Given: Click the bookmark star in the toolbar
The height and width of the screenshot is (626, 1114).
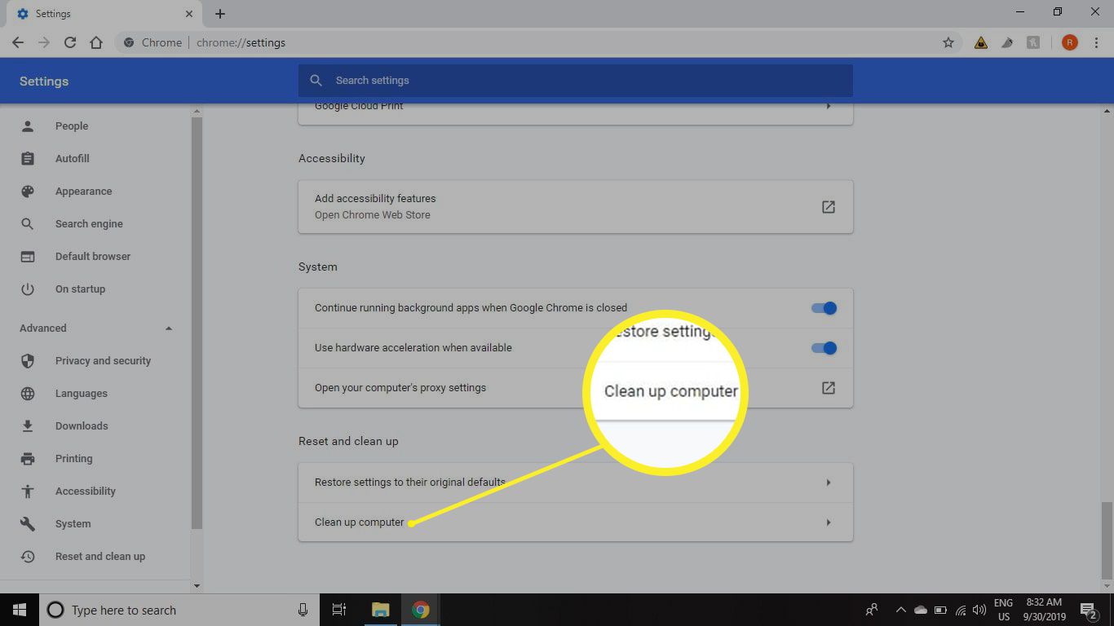Looking at the screenshot, I should 948,42.
